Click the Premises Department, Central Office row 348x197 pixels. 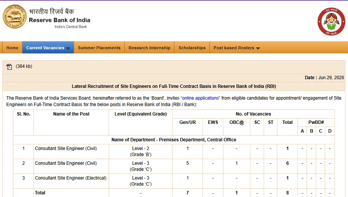174,140
